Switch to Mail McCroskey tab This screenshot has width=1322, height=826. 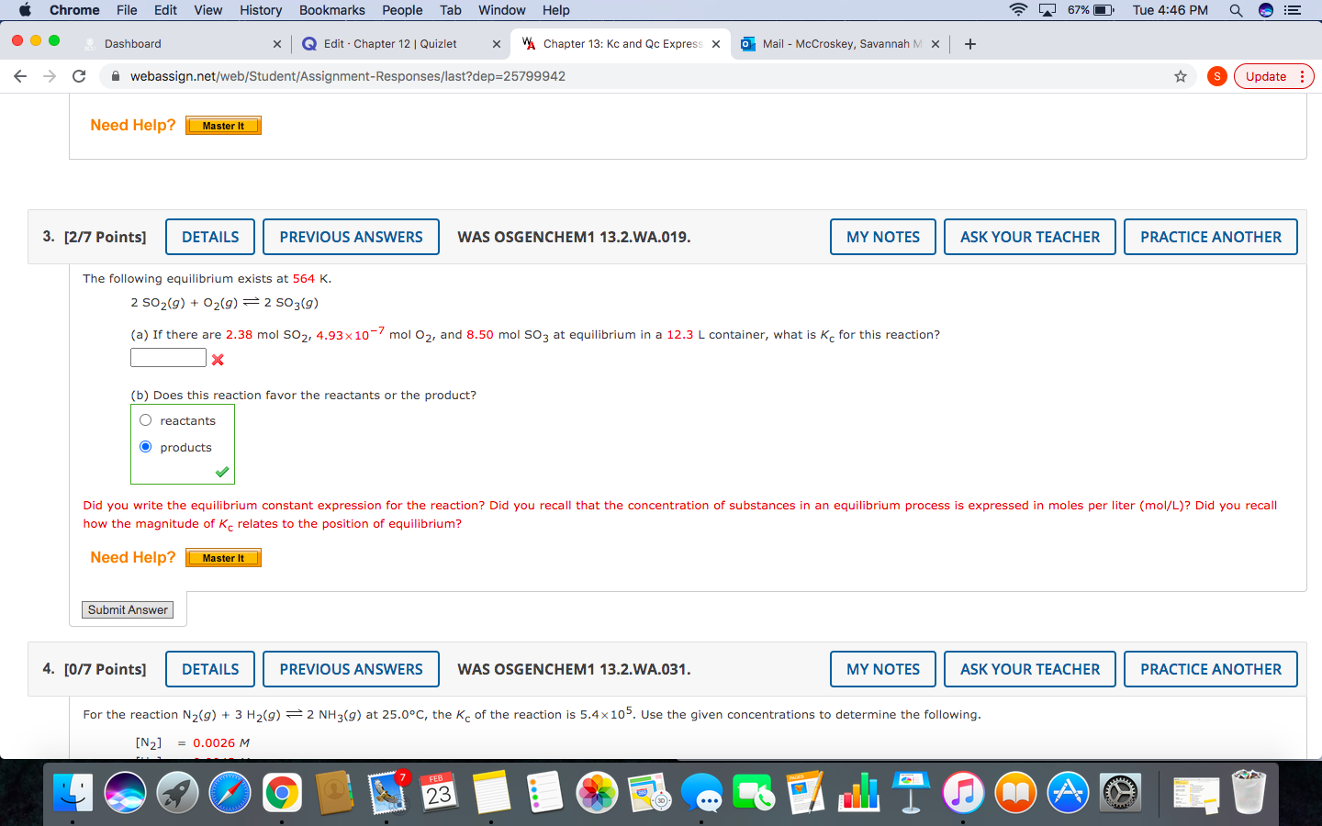[x=840, y=43]
